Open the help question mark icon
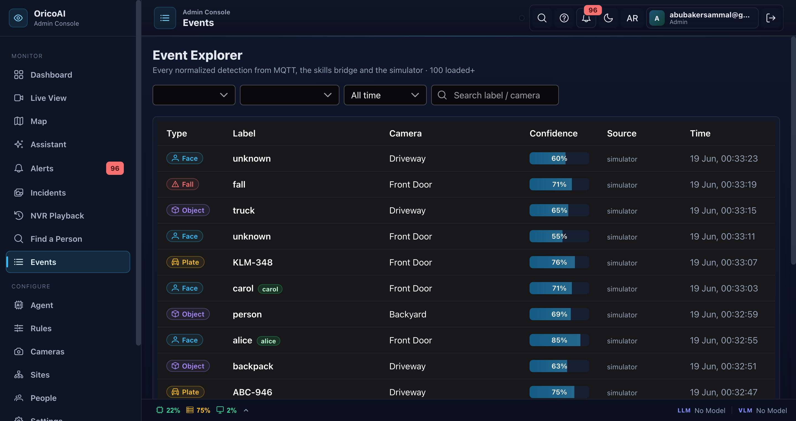Screen dimensions: 796x421 (x=564, y=18)
